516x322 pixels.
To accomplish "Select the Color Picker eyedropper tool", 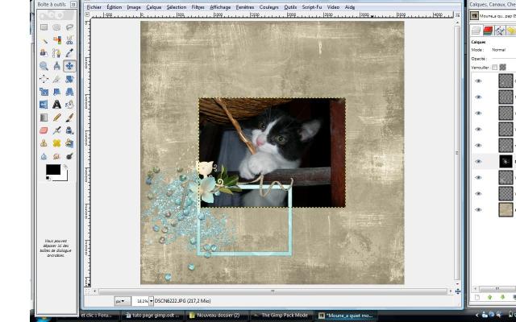I will click(69, 53).
